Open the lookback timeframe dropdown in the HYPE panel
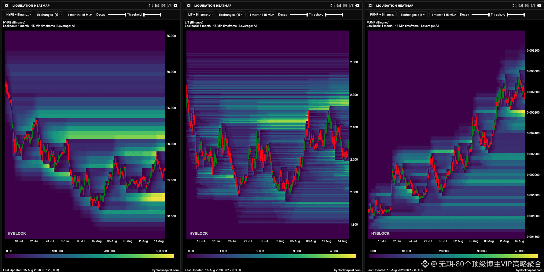This screenshot has height=272, width=544. [80, 15]
